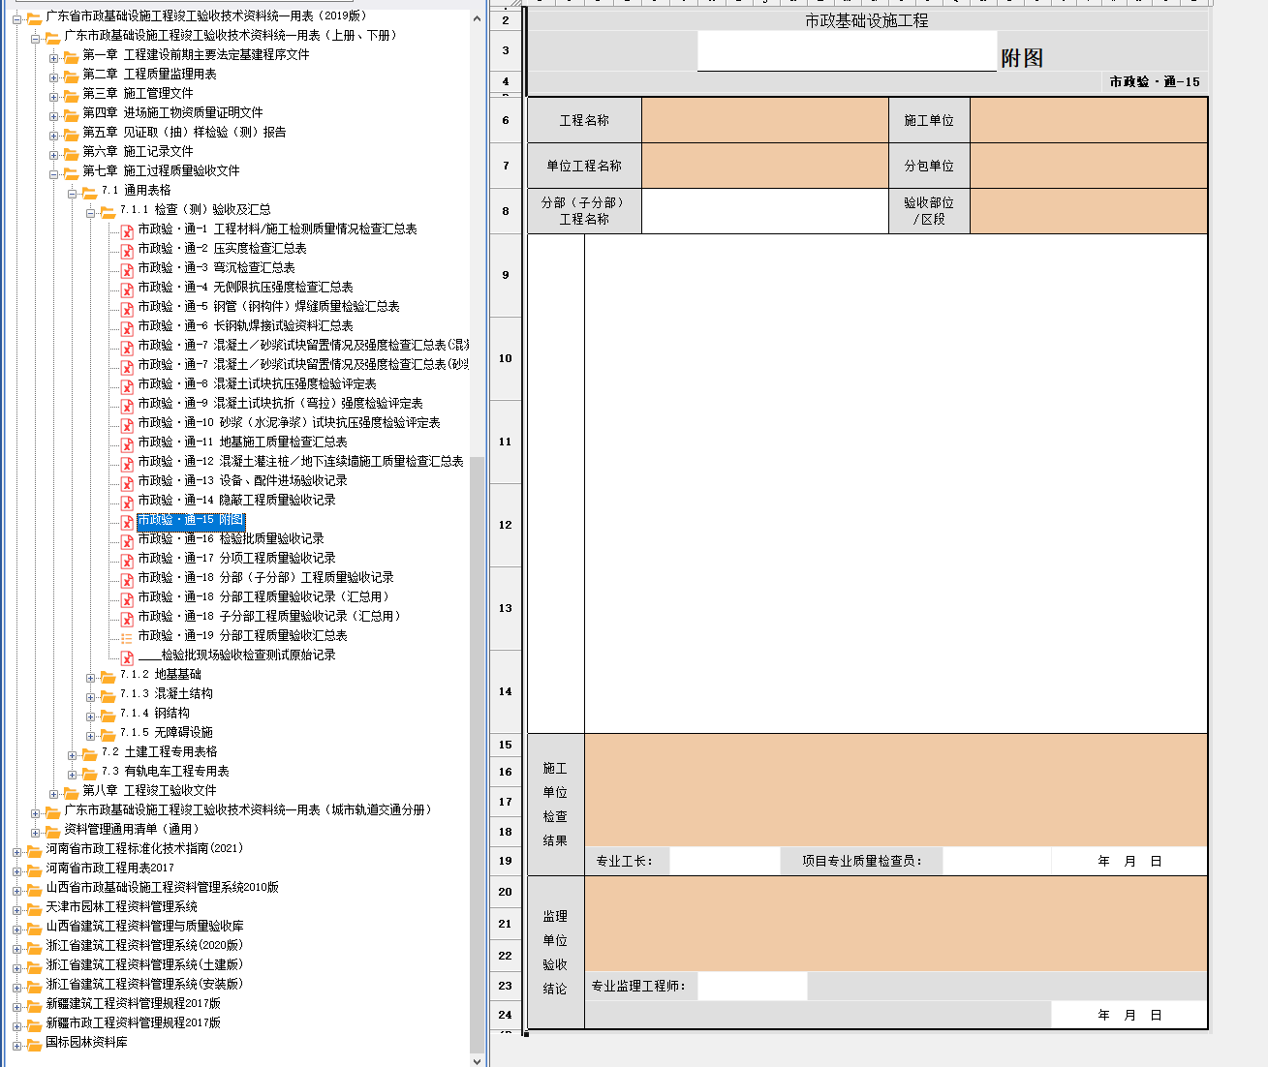Click the tree panel scroll down arrow
1268x1067 pixels.
[477, 1059]
